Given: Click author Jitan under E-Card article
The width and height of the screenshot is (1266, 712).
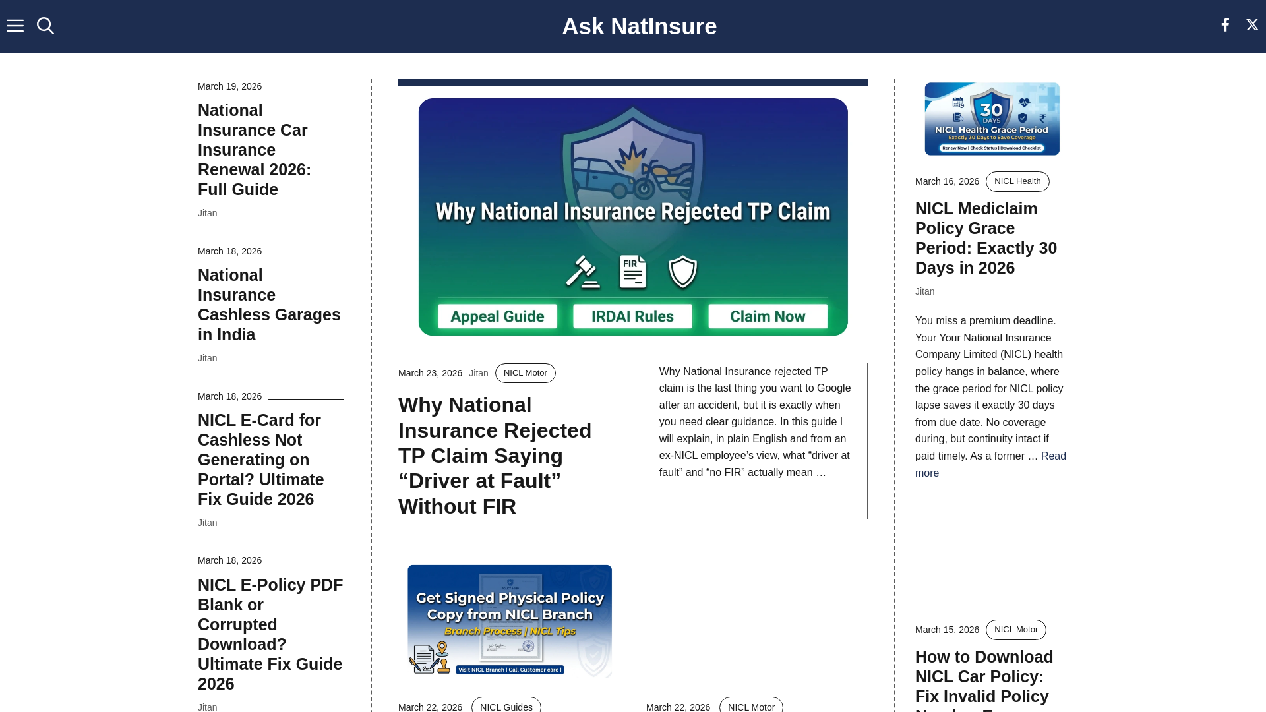Looking at the screenshot, I should click(x=208, y=523).
